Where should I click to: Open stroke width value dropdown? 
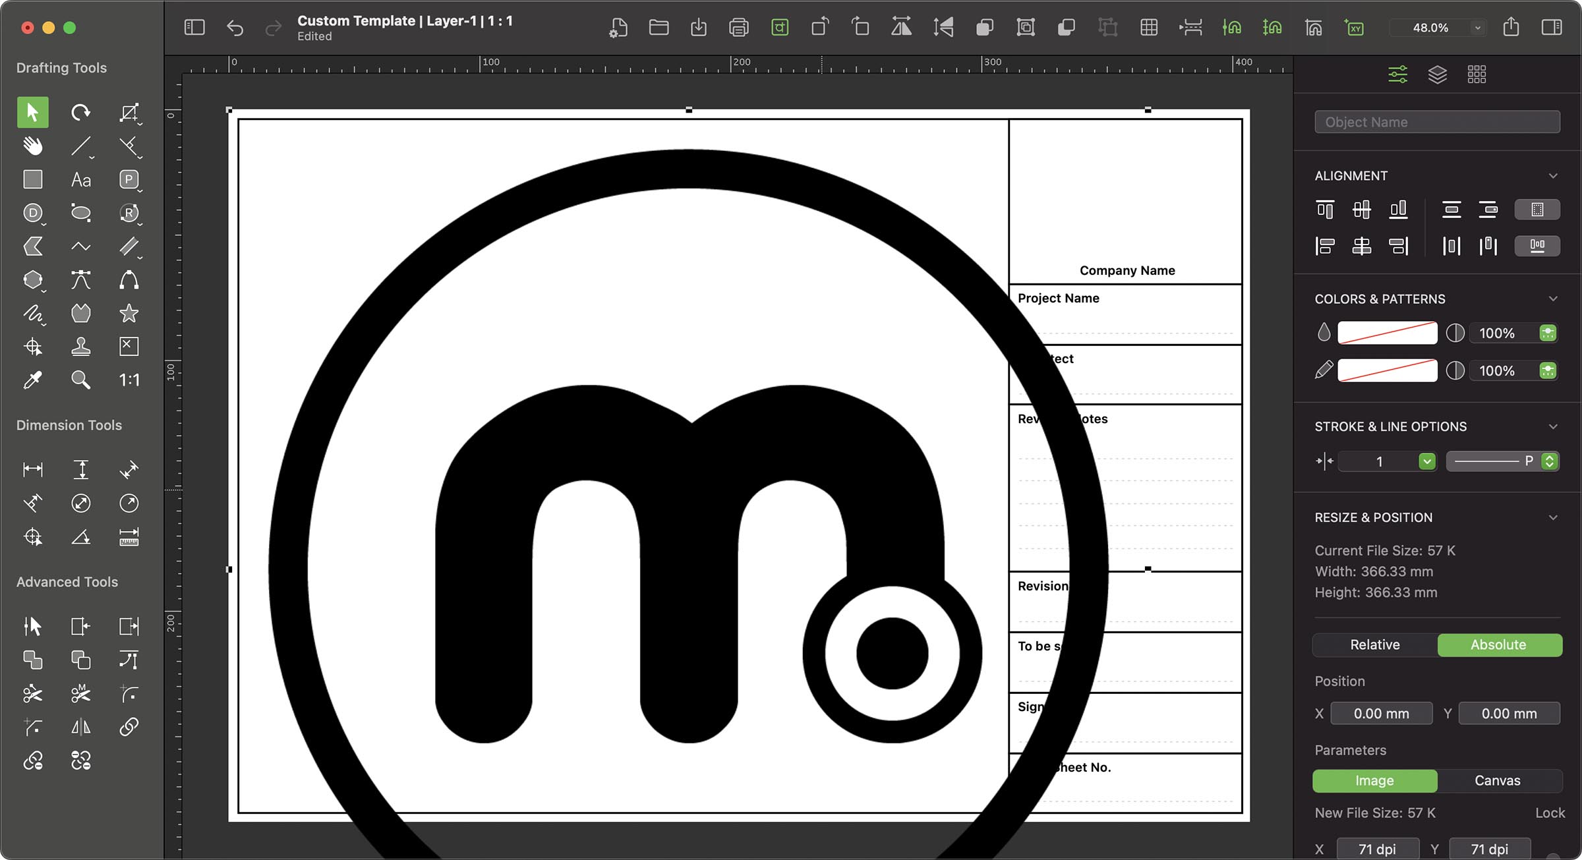(x=1426, y=461)
